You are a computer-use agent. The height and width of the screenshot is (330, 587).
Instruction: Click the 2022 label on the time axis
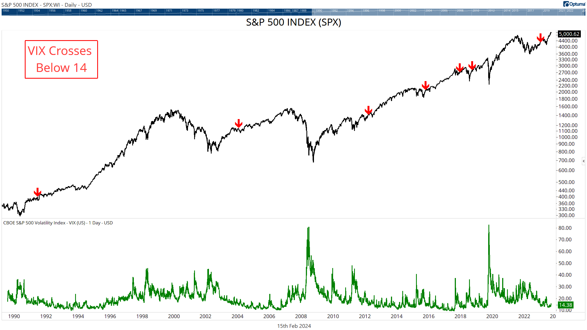pos(524,316)
